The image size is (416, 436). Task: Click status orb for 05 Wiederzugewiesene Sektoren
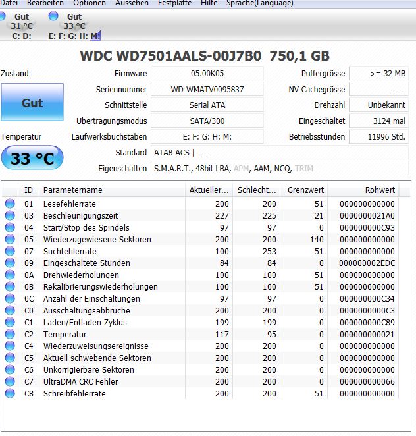[x=10, y=240]
